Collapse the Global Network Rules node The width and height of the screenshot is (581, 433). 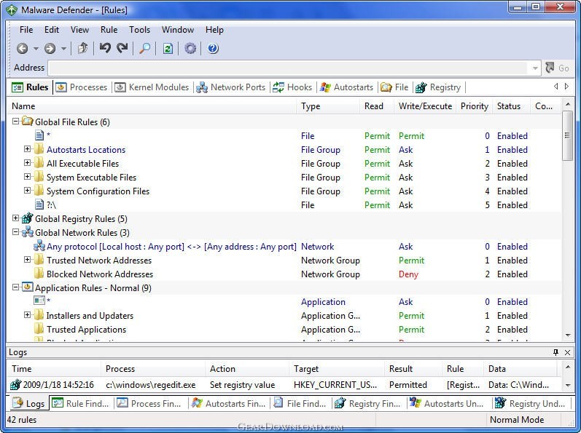[x=15, y=232]
